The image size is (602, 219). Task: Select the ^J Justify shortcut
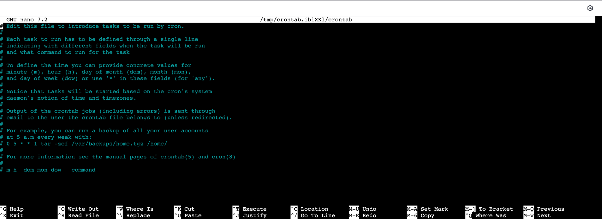pyautogui.click(x=250, y=215)
